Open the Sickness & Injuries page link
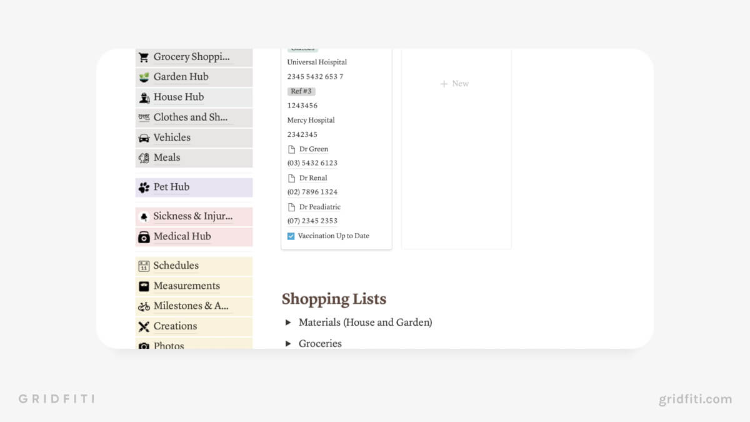This screenshot has width=750, height=422. pos(194,216)
